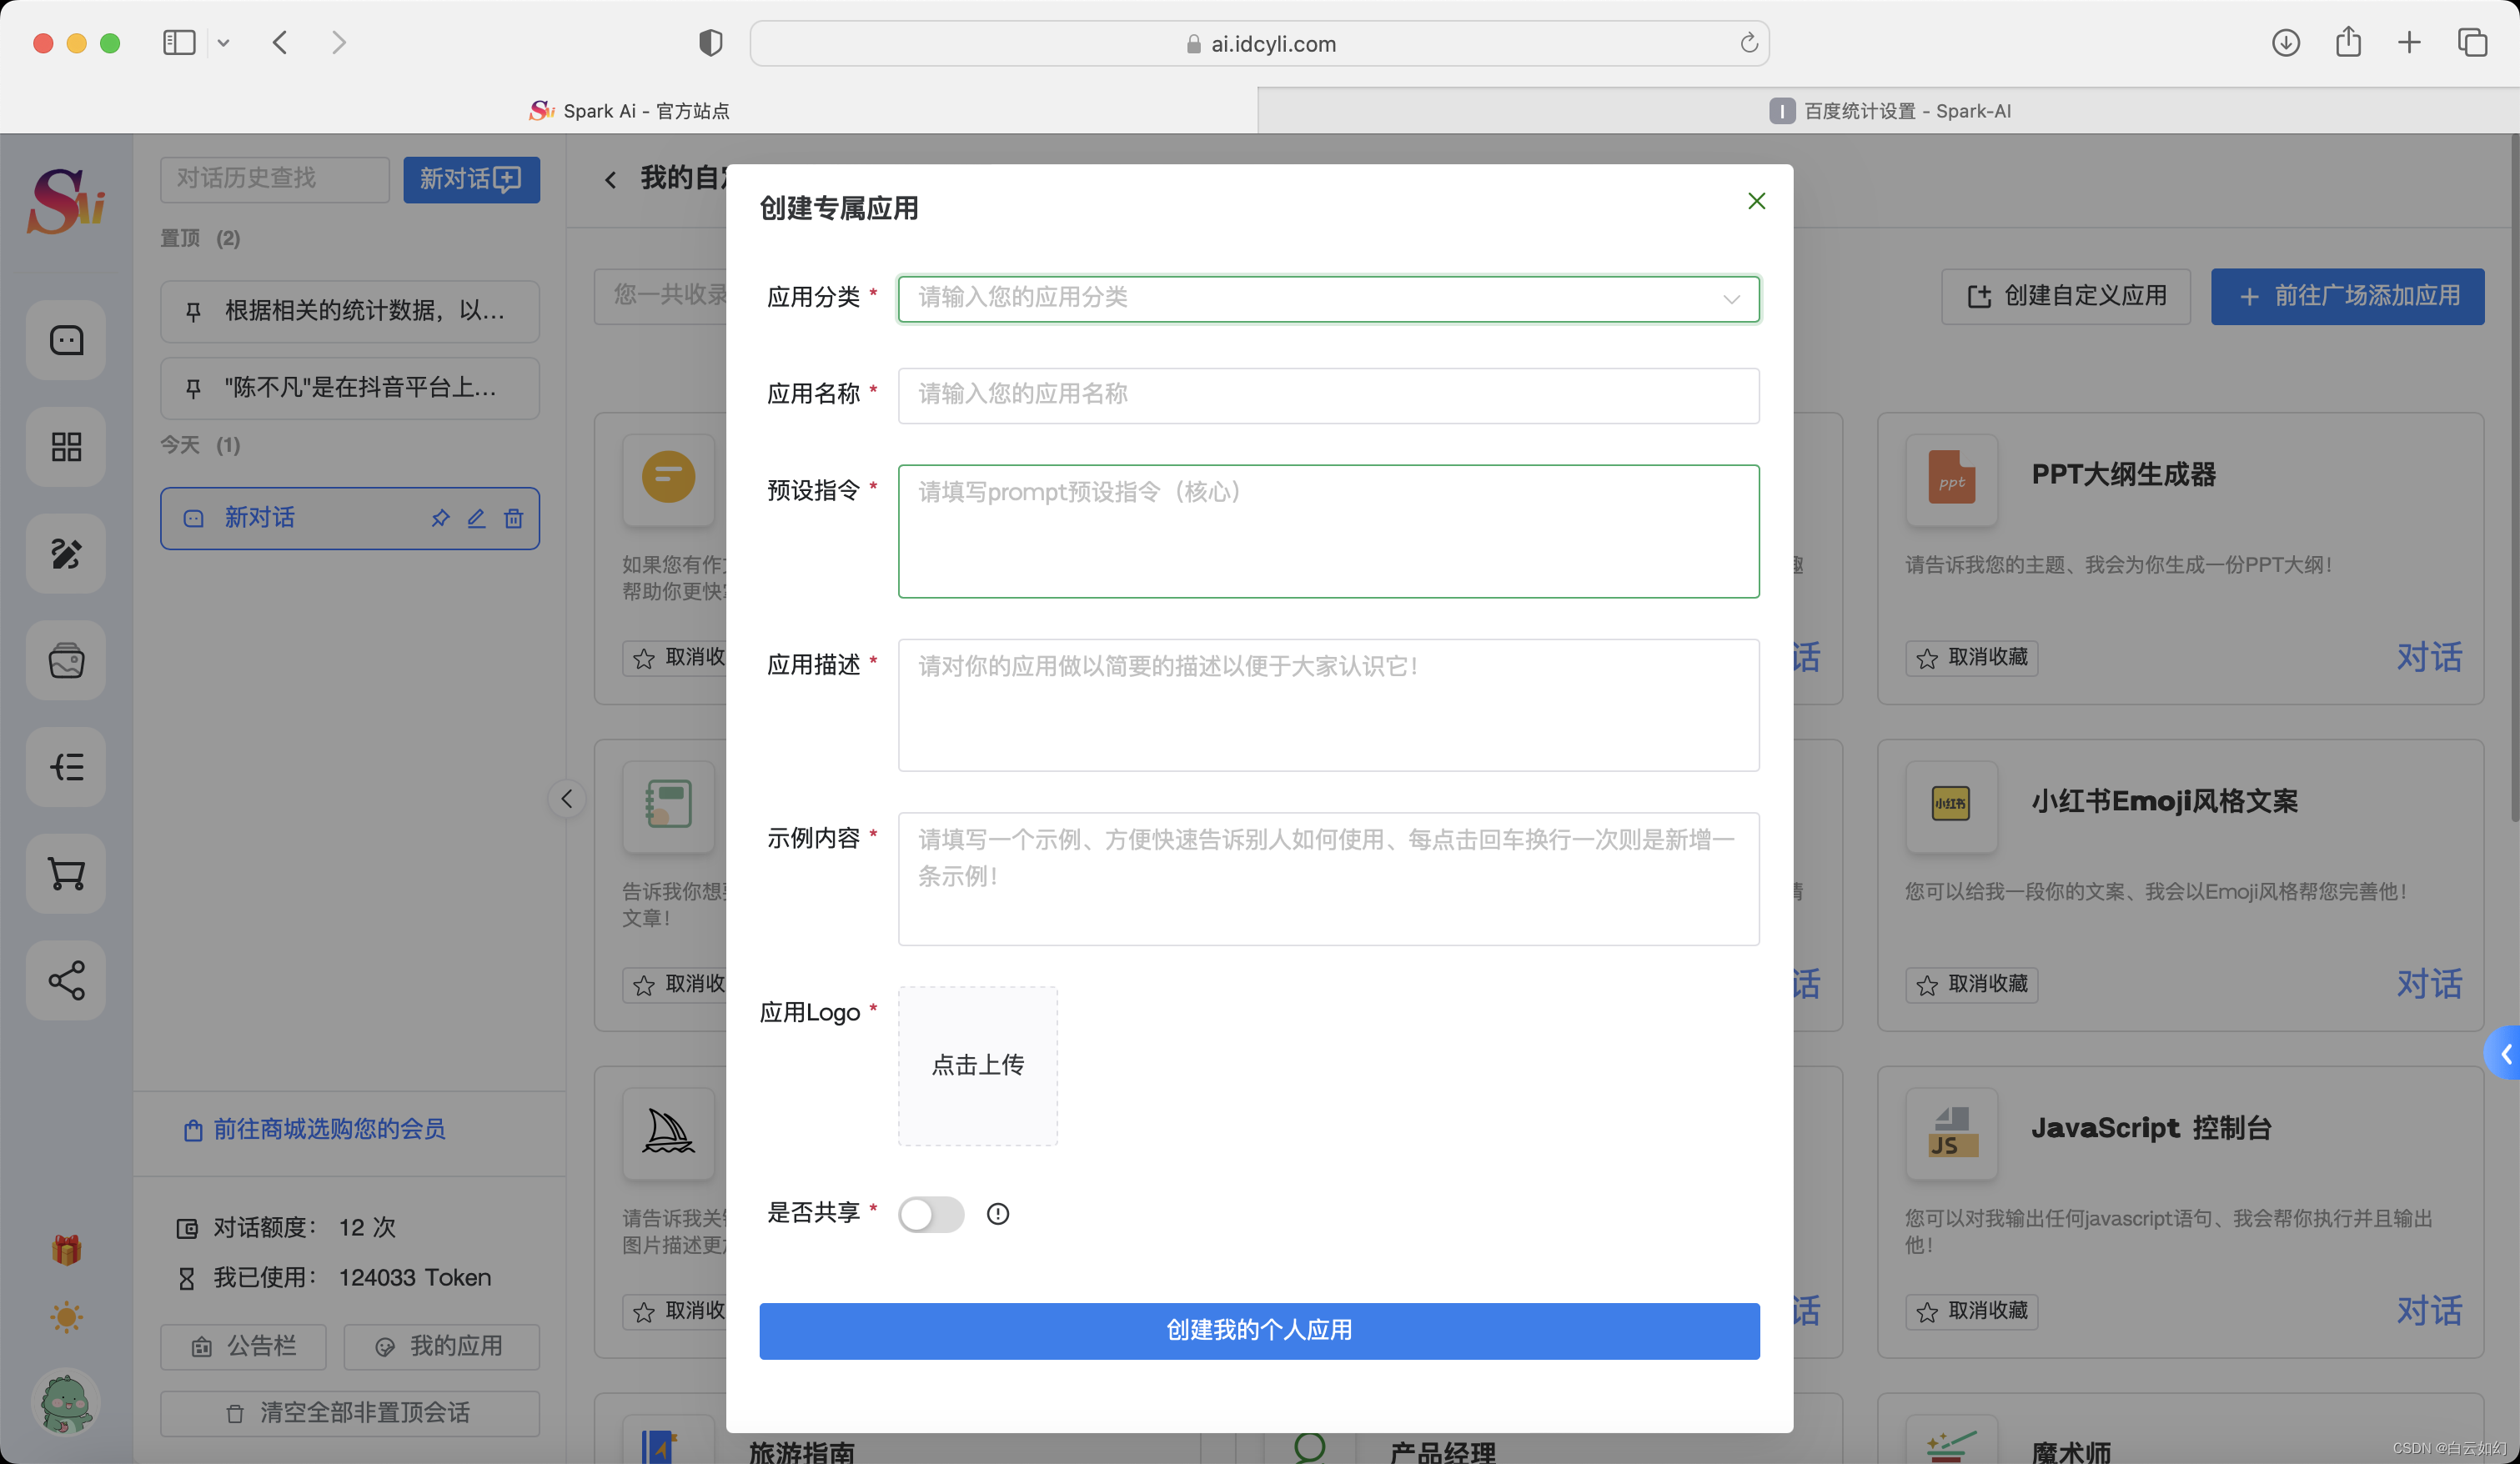Open the wallet icon in left sidebar

66,660
